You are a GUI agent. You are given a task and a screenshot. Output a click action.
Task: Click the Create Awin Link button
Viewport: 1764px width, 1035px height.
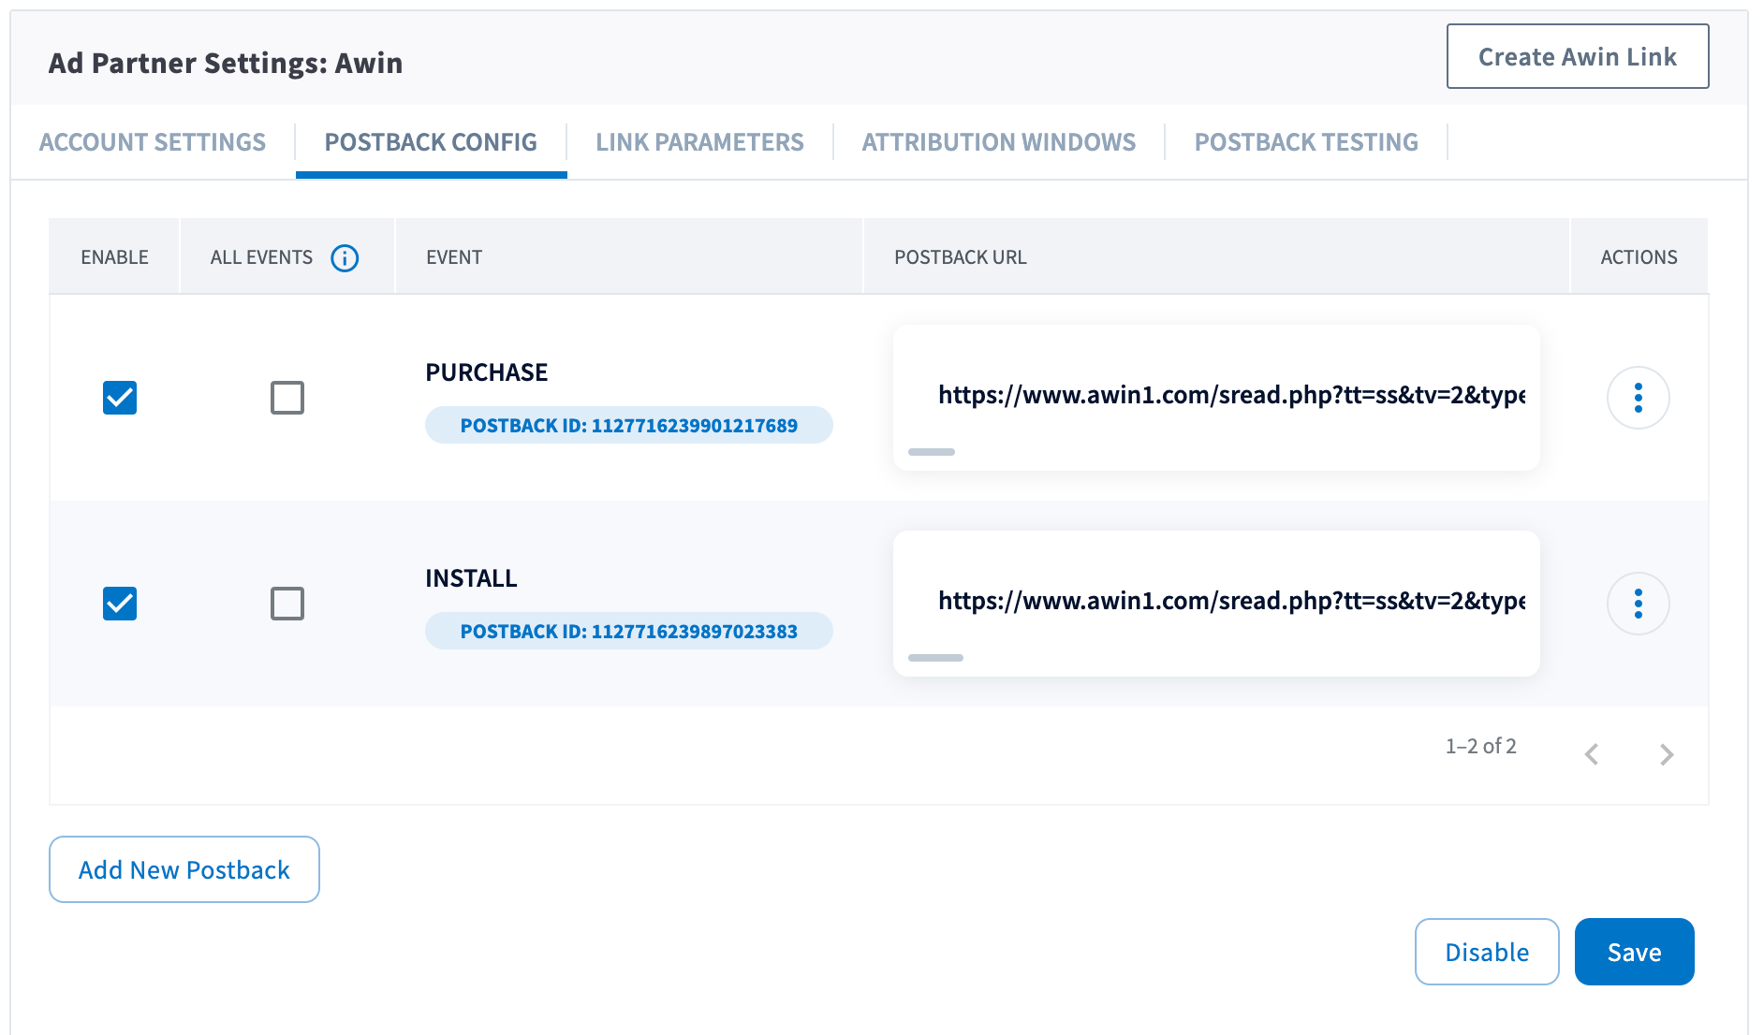pyautogui.click(x=1578, y=56)
